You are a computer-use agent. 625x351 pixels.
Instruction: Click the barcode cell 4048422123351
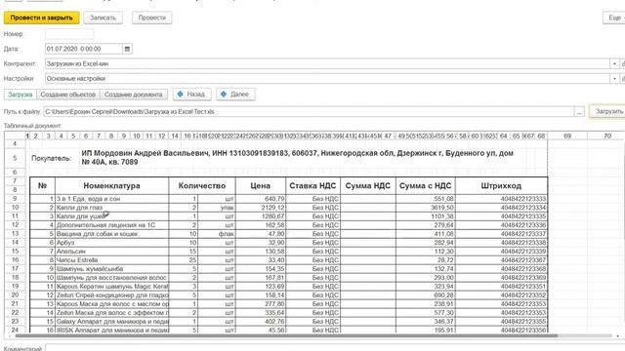click(501, 286)
